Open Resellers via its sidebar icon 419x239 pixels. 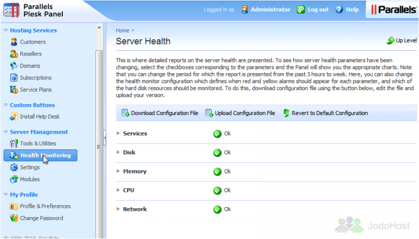(14, 54)
